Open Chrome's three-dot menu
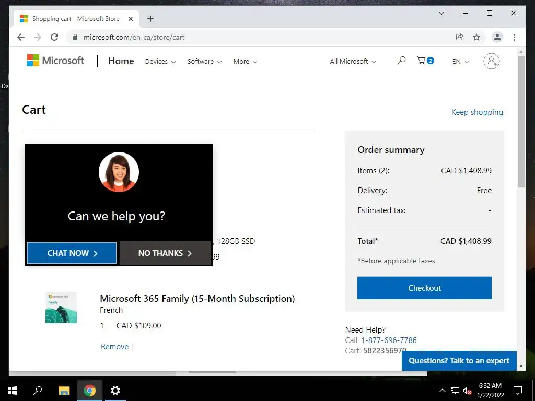535x401 pixels. pos(514,37)
